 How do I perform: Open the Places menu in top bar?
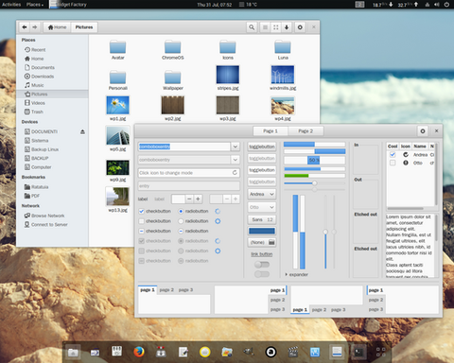(35, 5)
